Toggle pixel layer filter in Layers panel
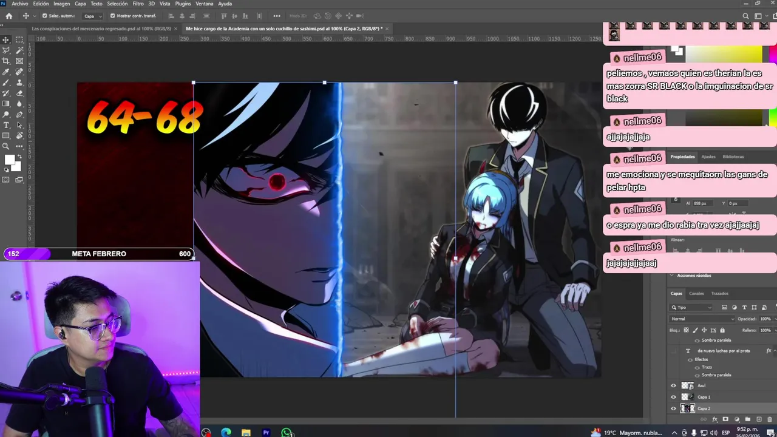This screenshot has width=777, height=437. click(724, 308)
